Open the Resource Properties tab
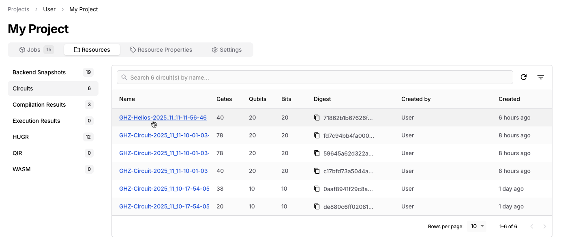This screenshot has height=244, width=561. coord(161,50)
